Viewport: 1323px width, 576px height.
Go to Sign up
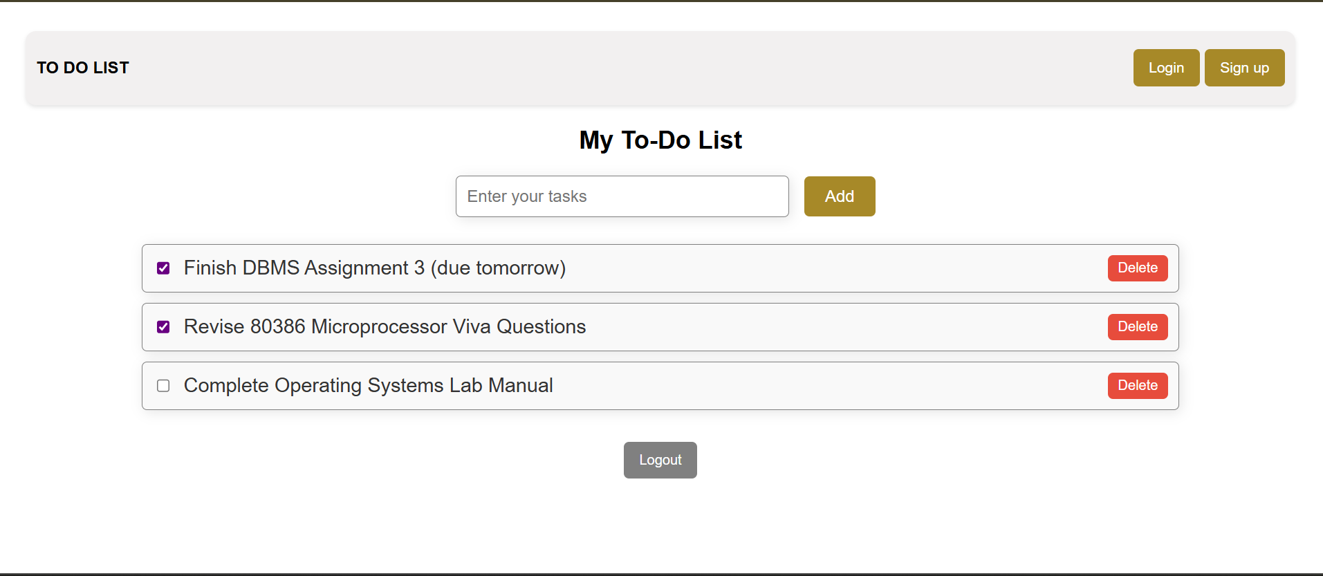(x=1243, y=68)
